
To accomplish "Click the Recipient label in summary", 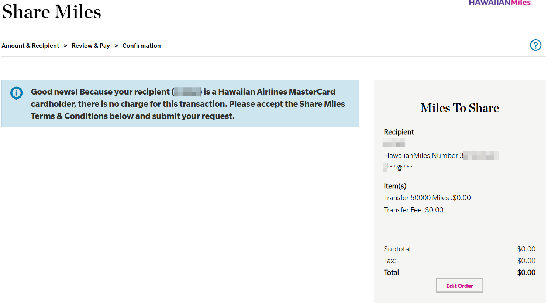I will (x=399, y=132).
